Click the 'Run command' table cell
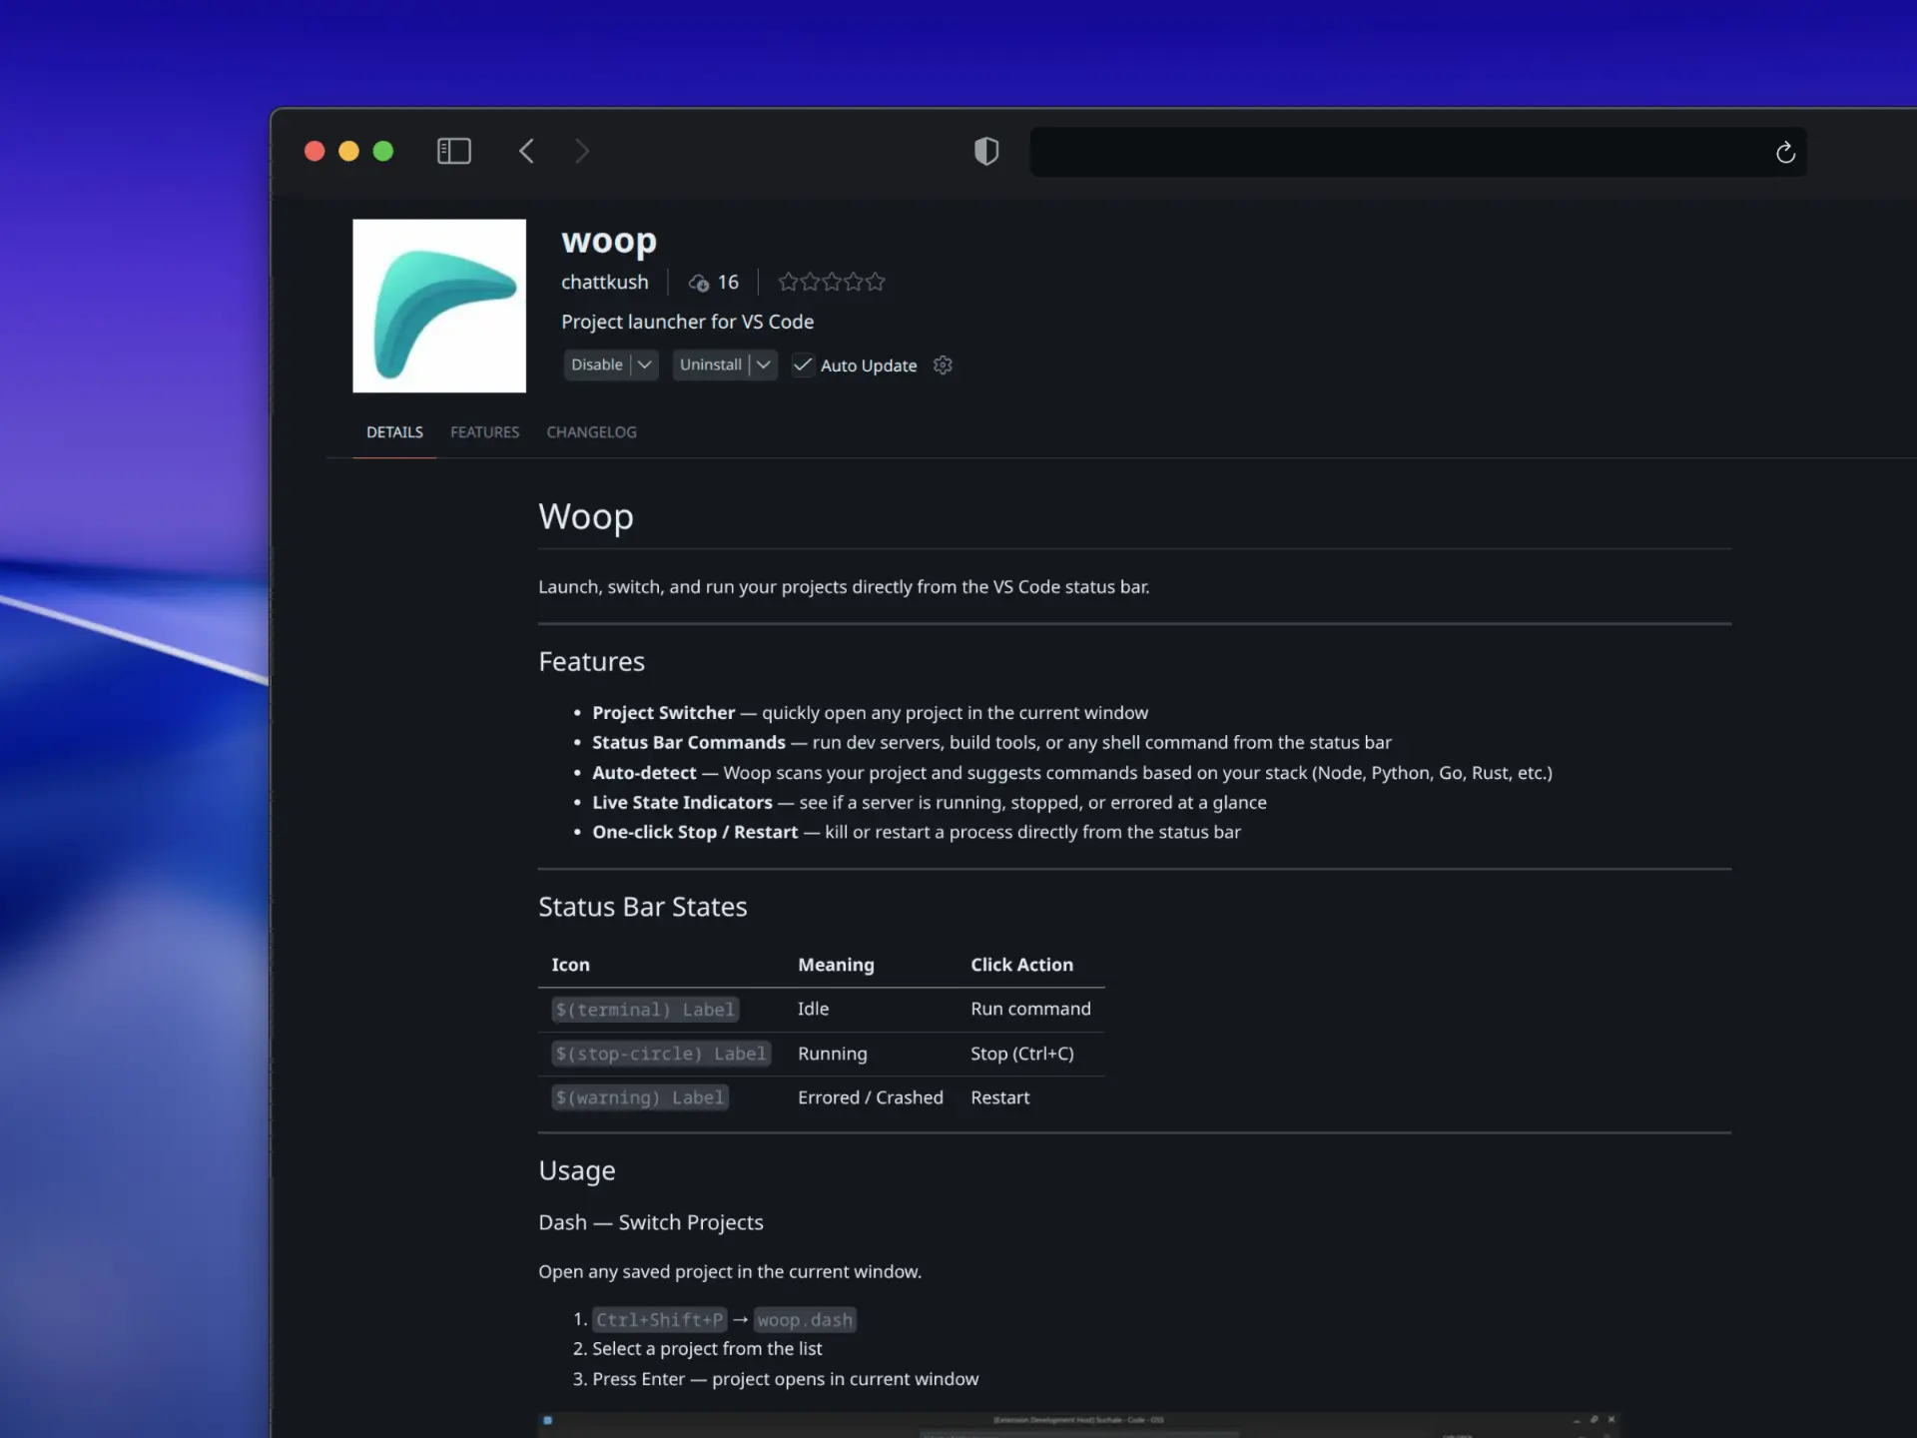The height and width of the screenshot is (1438, 1917). [x=1030, y=1009]
